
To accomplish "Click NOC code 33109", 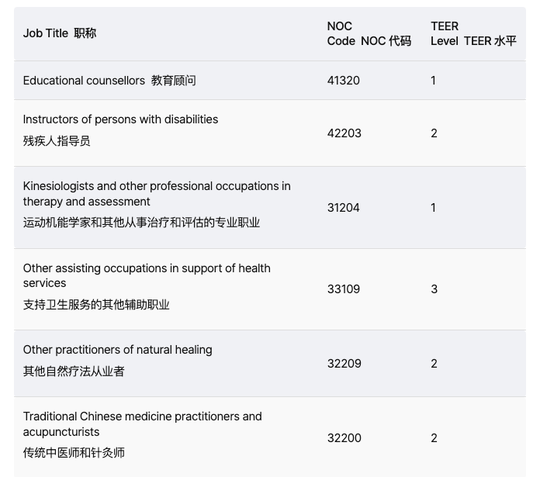I will pyautogui.click(x=344, y=289).
